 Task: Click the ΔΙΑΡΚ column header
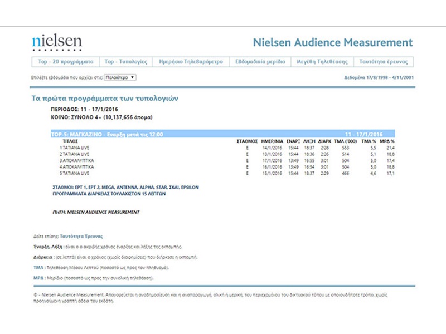(324, 141)
